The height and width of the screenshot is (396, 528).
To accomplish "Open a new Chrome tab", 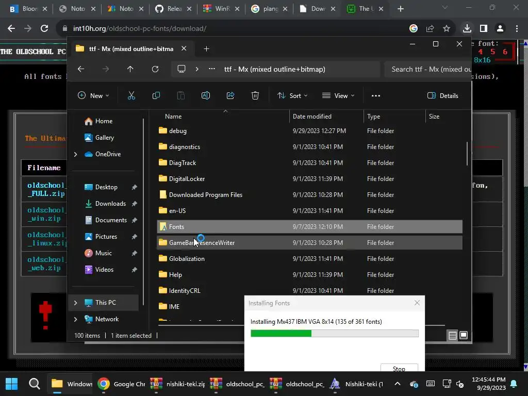I will click(400, 9).
